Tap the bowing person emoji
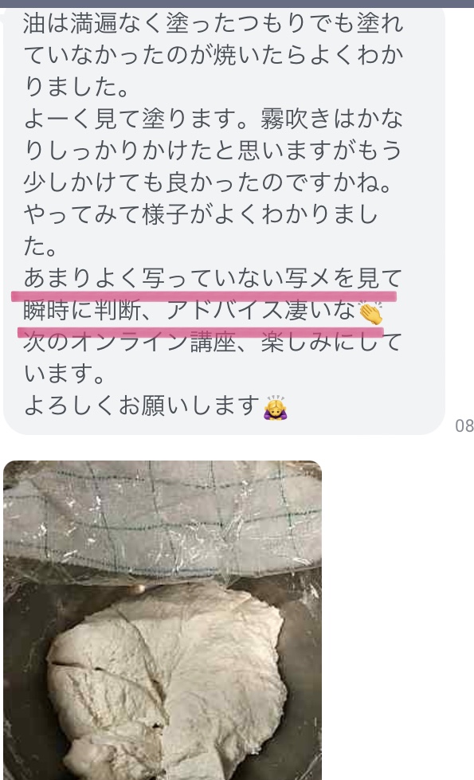474x780 pixels. point(276,407)
